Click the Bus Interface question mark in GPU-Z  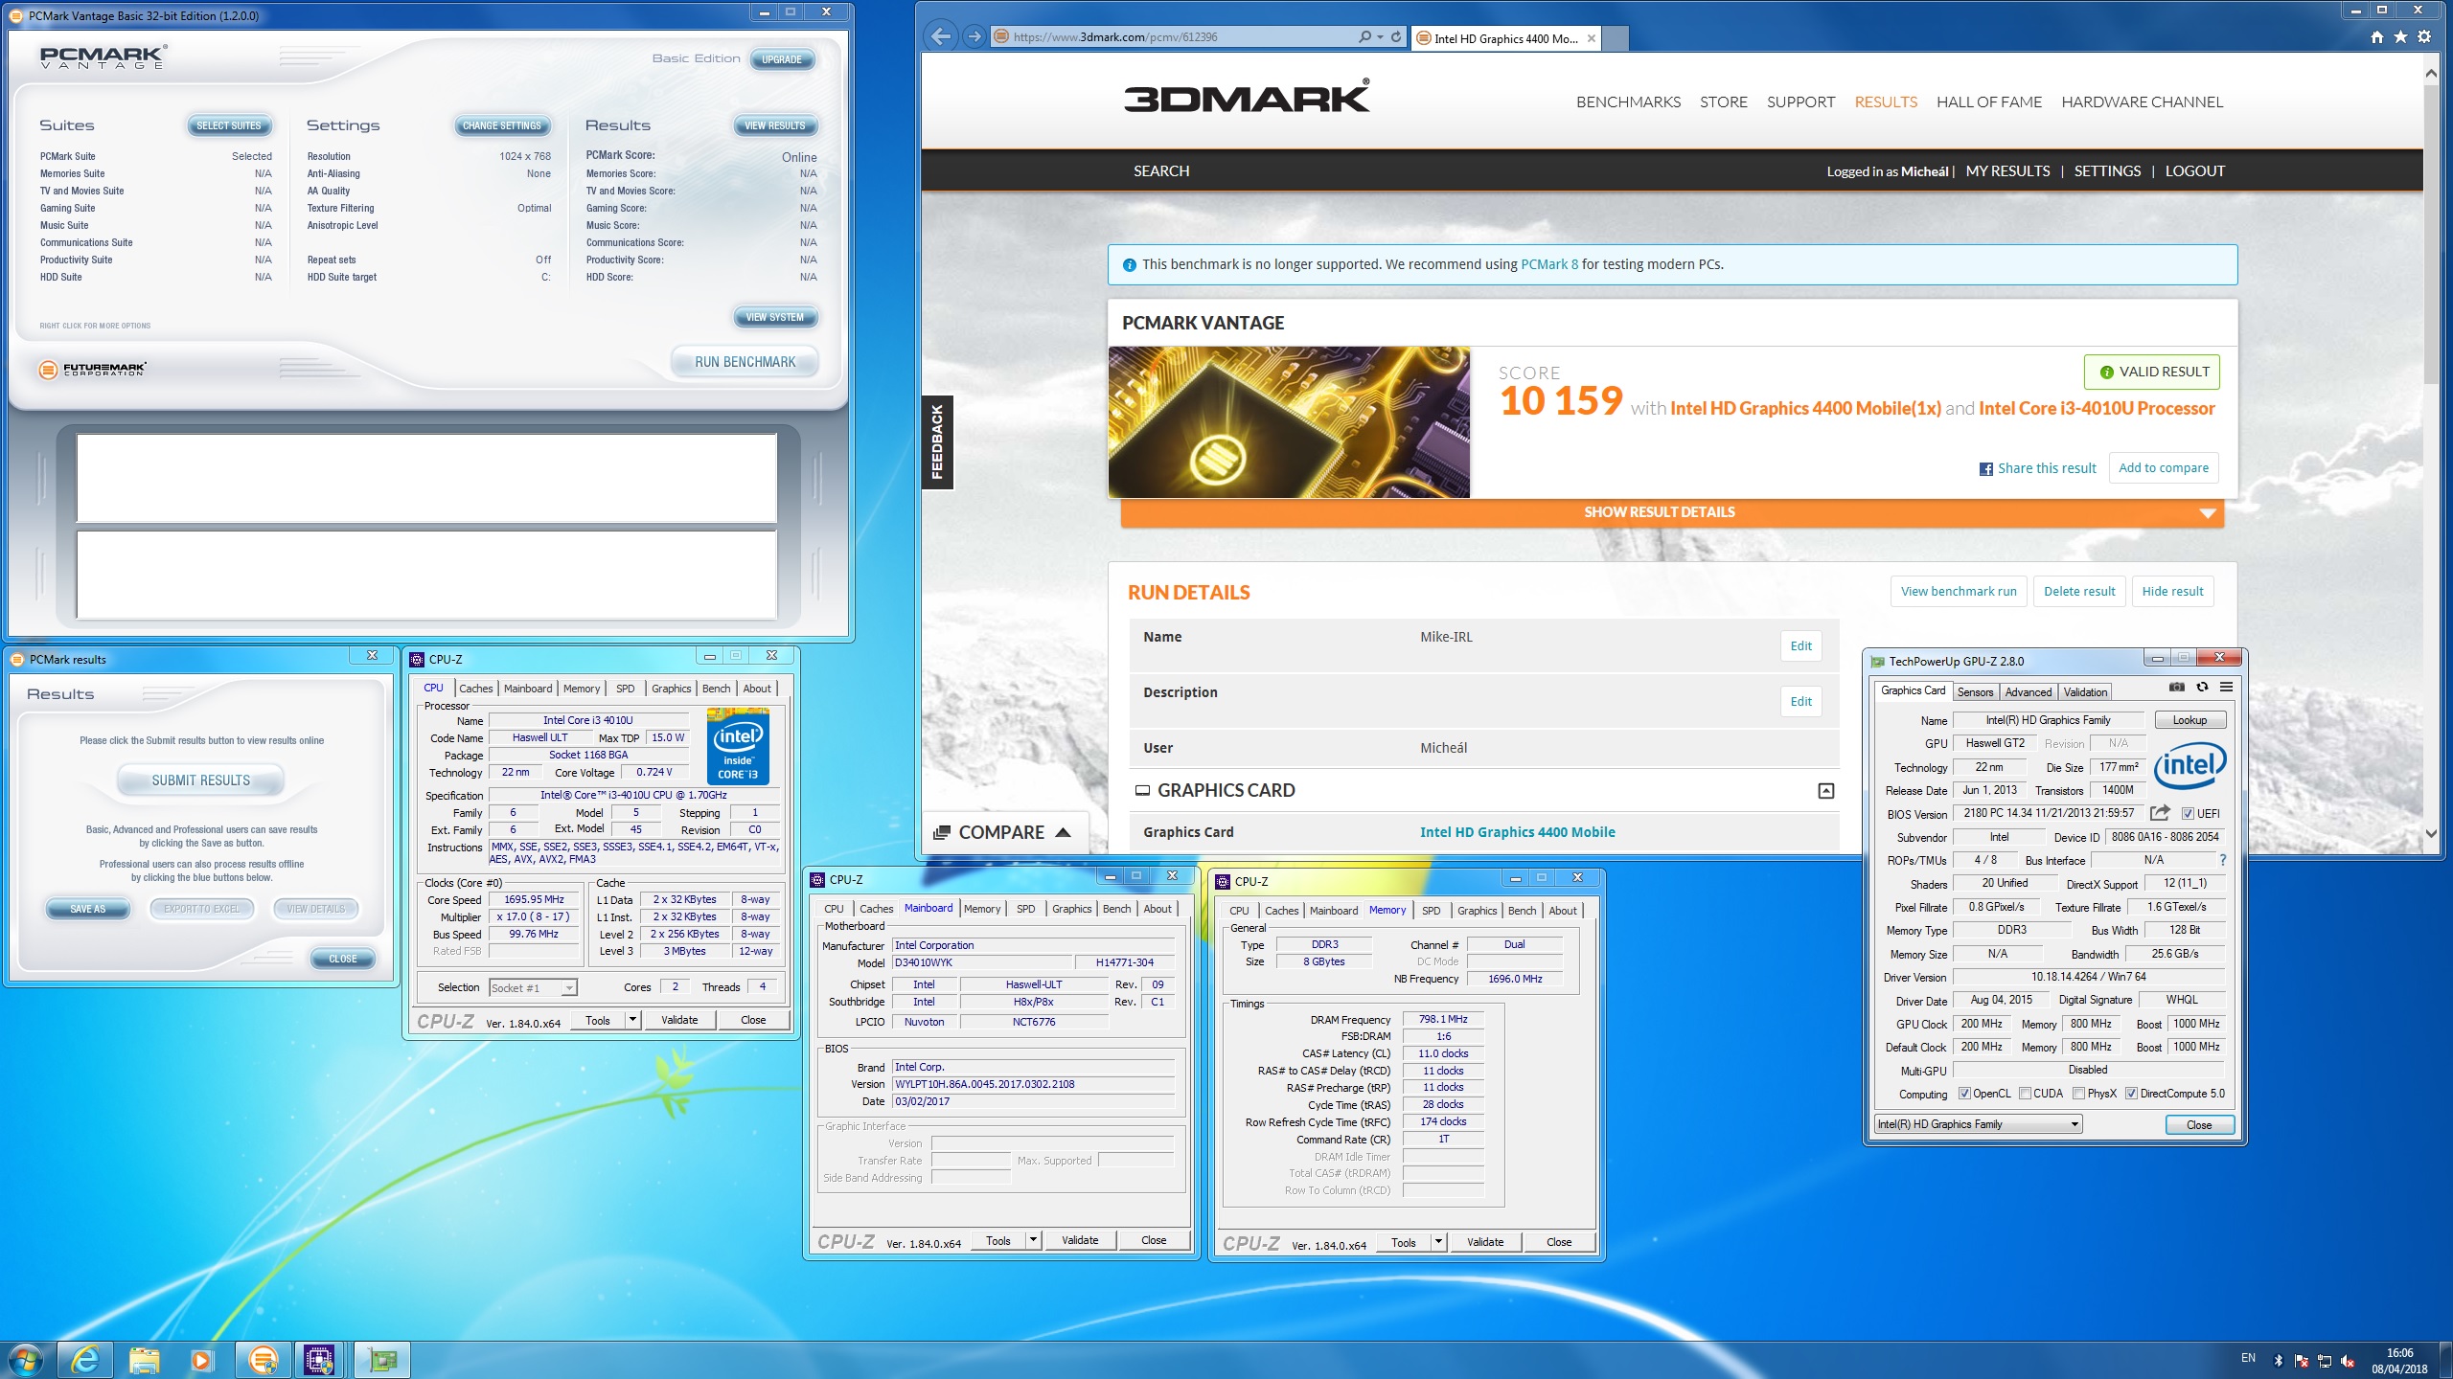(x=2223, y=860)
